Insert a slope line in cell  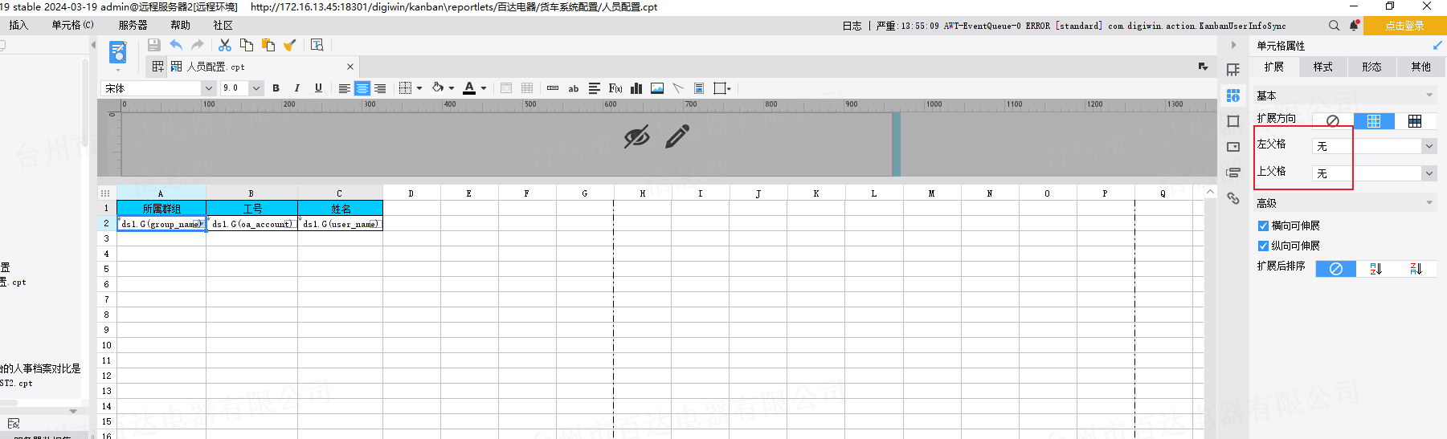point(678,88)
